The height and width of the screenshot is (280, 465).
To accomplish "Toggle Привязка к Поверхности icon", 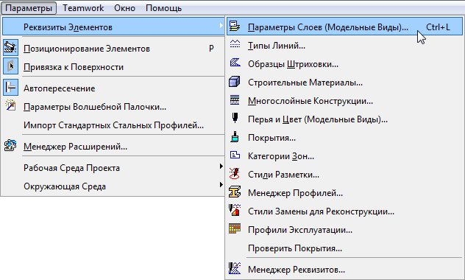I will (11, 66).
